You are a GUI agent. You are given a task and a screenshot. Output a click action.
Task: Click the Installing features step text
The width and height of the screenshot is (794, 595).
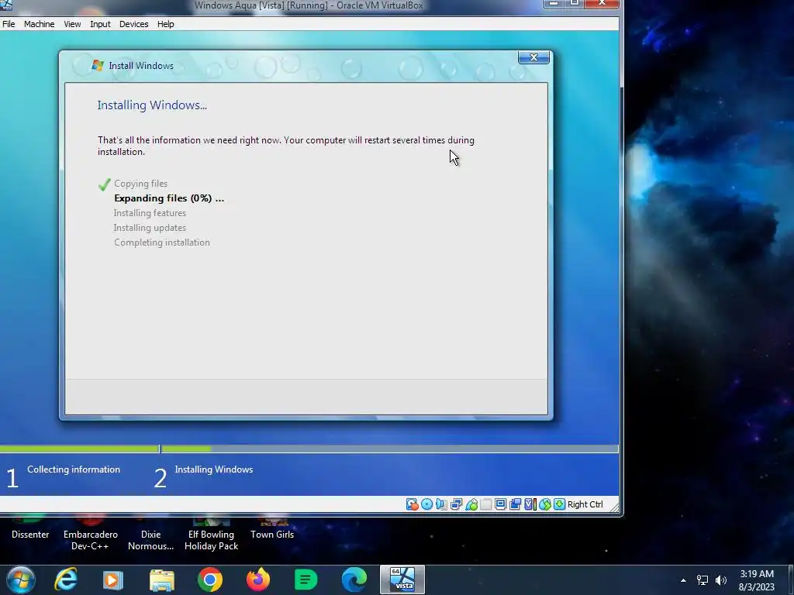pos(150,213)
